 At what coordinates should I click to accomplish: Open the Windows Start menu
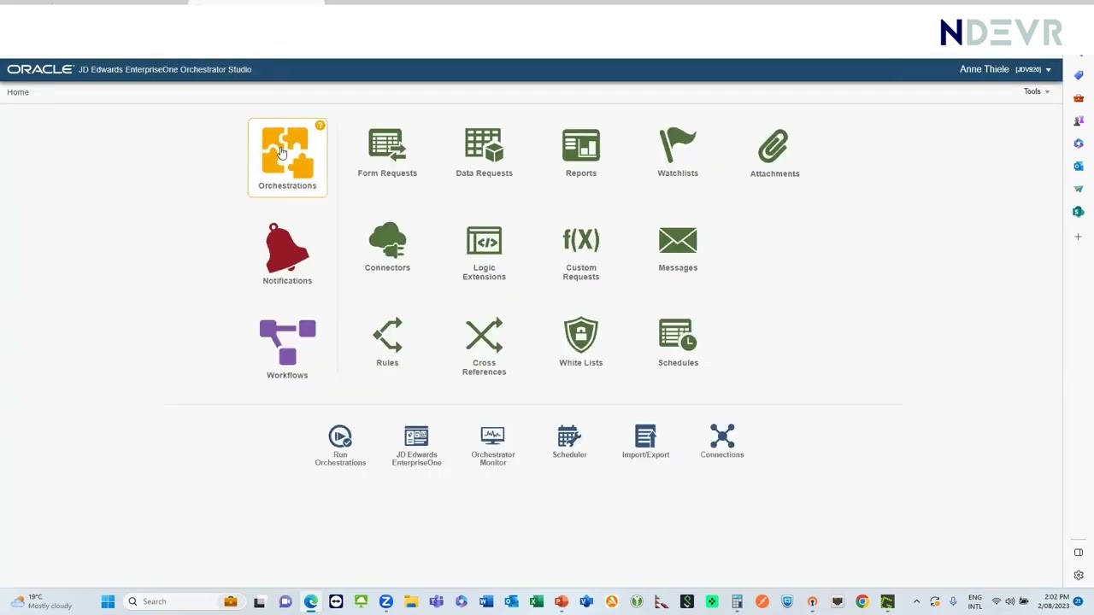(x=108, y=601)
